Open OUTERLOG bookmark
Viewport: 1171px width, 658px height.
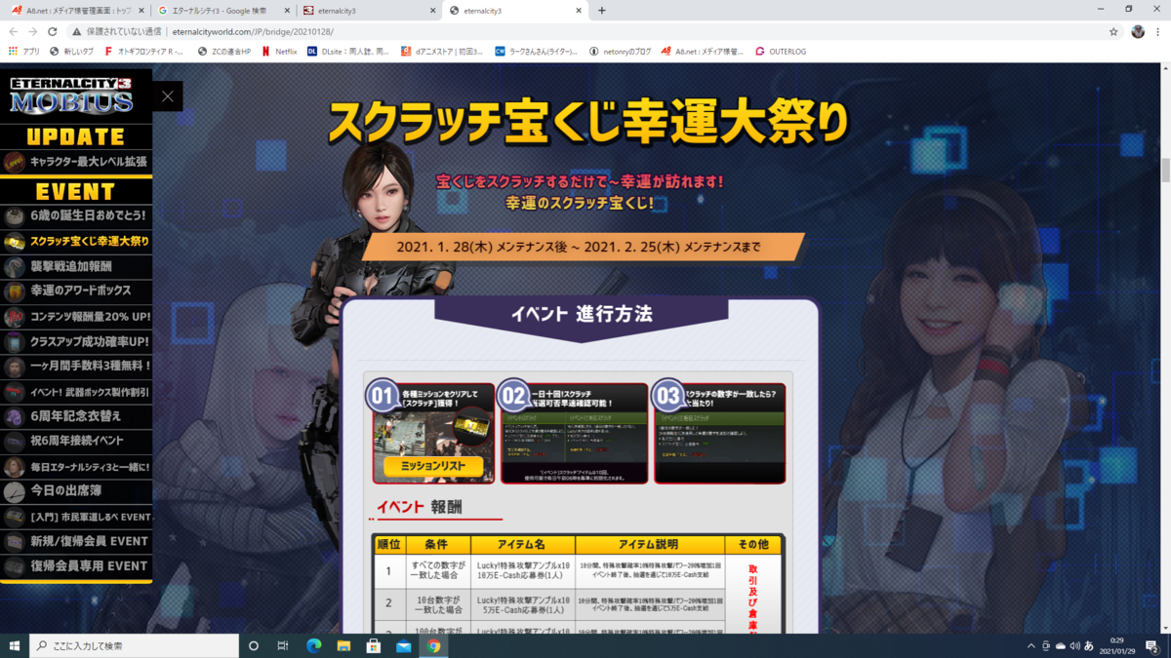[x=781, y=51]
